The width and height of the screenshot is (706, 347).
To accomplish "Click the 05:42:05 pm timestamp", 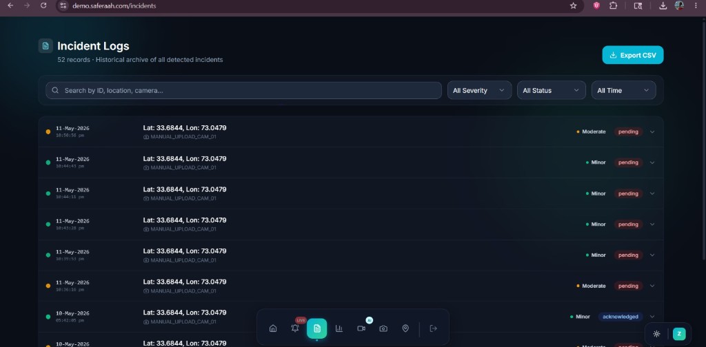I will (x=70, y=320).
